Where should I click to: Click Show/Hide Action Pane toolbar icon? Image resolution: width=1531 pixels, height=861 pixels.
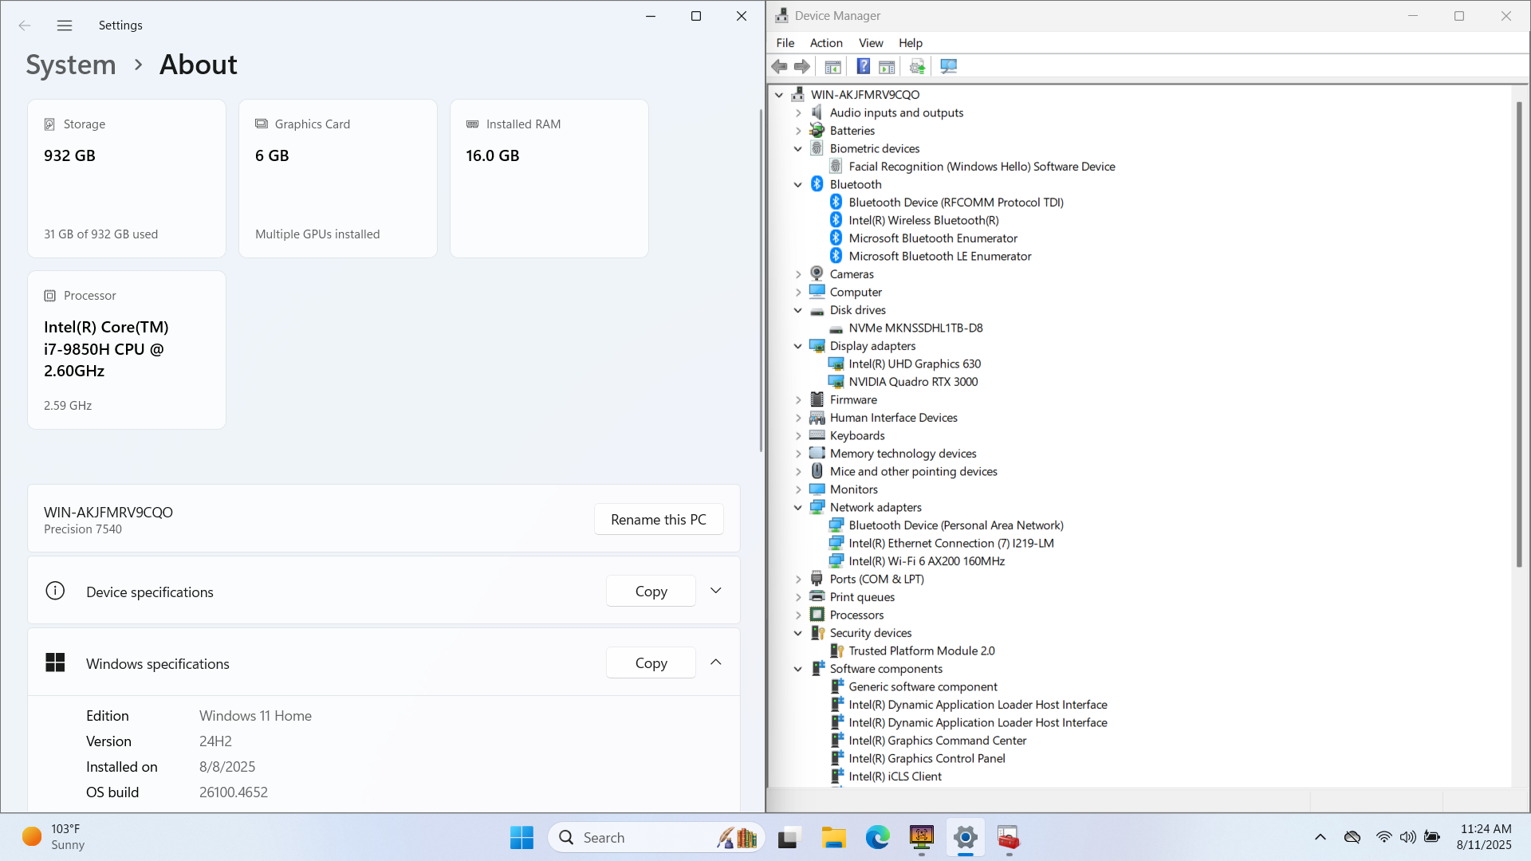[x=887, y=66]
